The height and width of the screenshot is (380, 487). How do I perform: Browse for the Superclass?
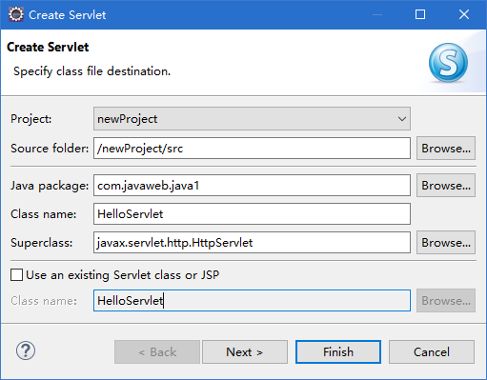coord(446,243)
